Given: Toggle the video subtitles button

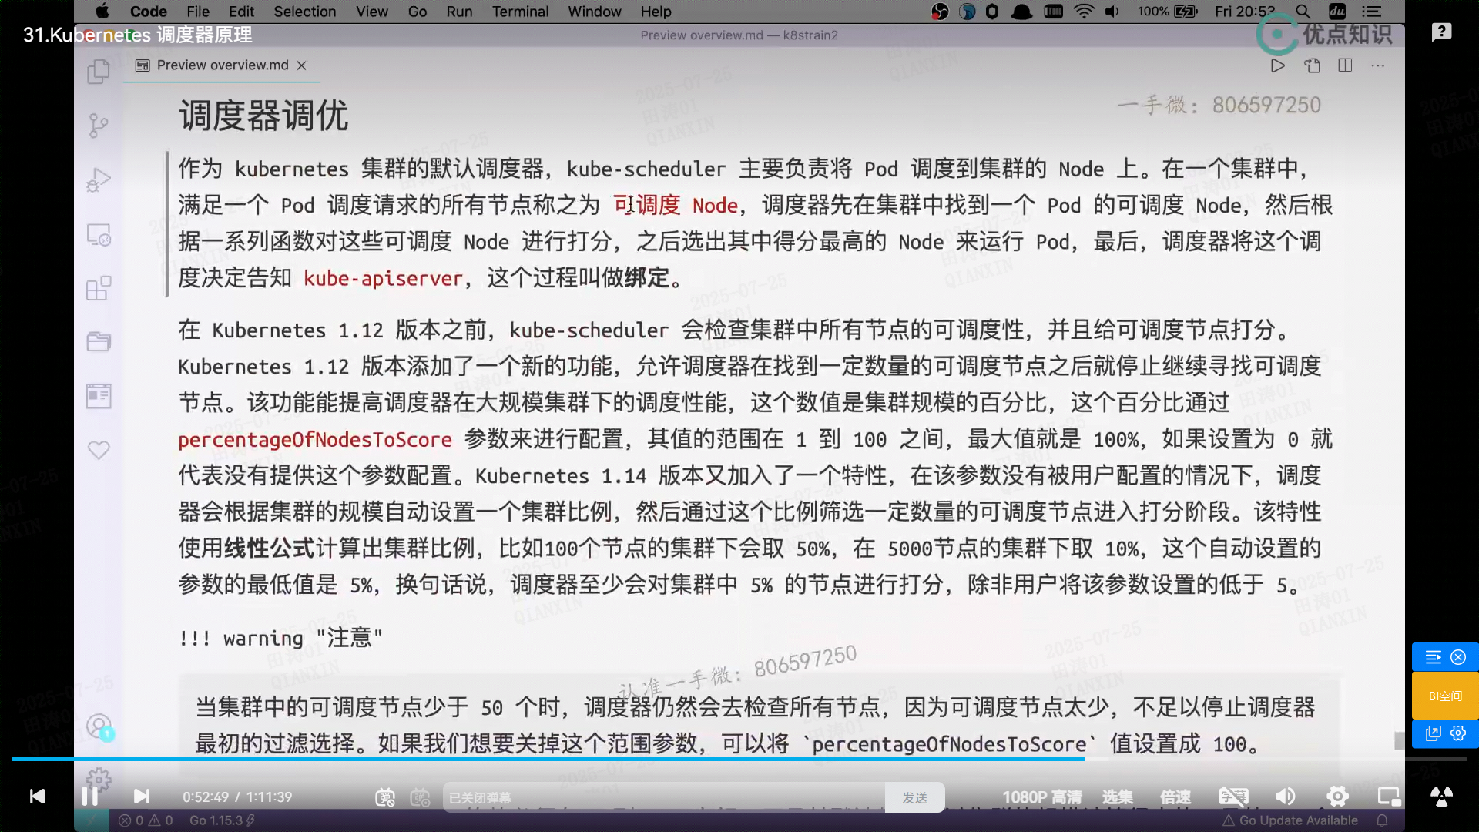Looking at the screenshot, I should (x=1232, y=797).
